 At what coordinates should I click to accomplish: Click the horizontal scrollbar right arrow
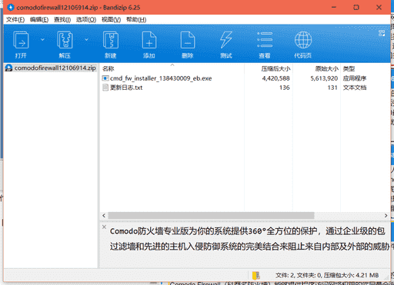386,216
